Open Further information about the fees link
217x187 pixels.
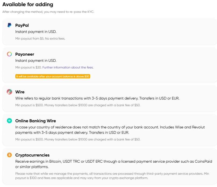click(68, 67)
